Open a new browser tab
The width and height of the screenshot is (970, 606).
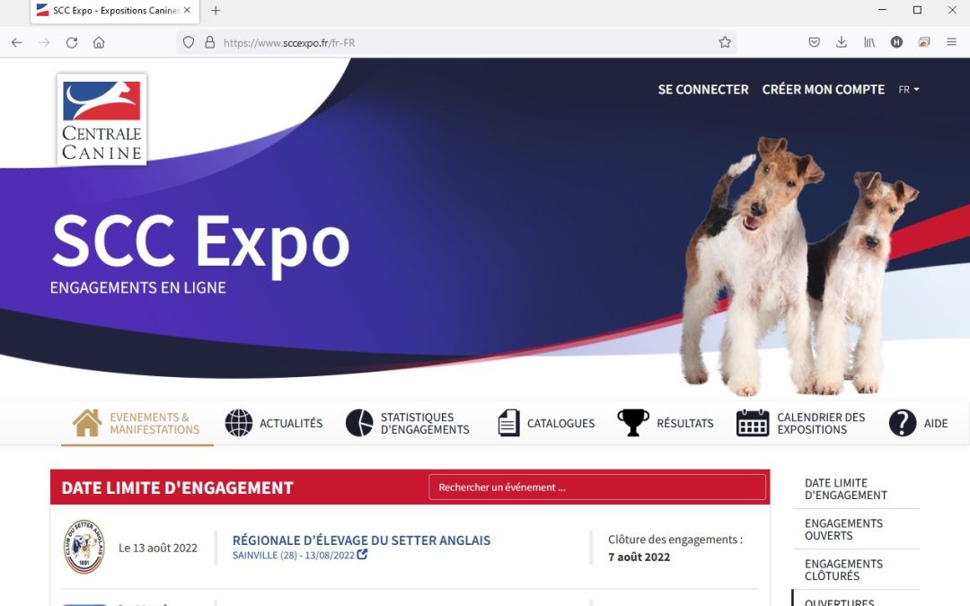pyautogui.click(x=216, y=11)
